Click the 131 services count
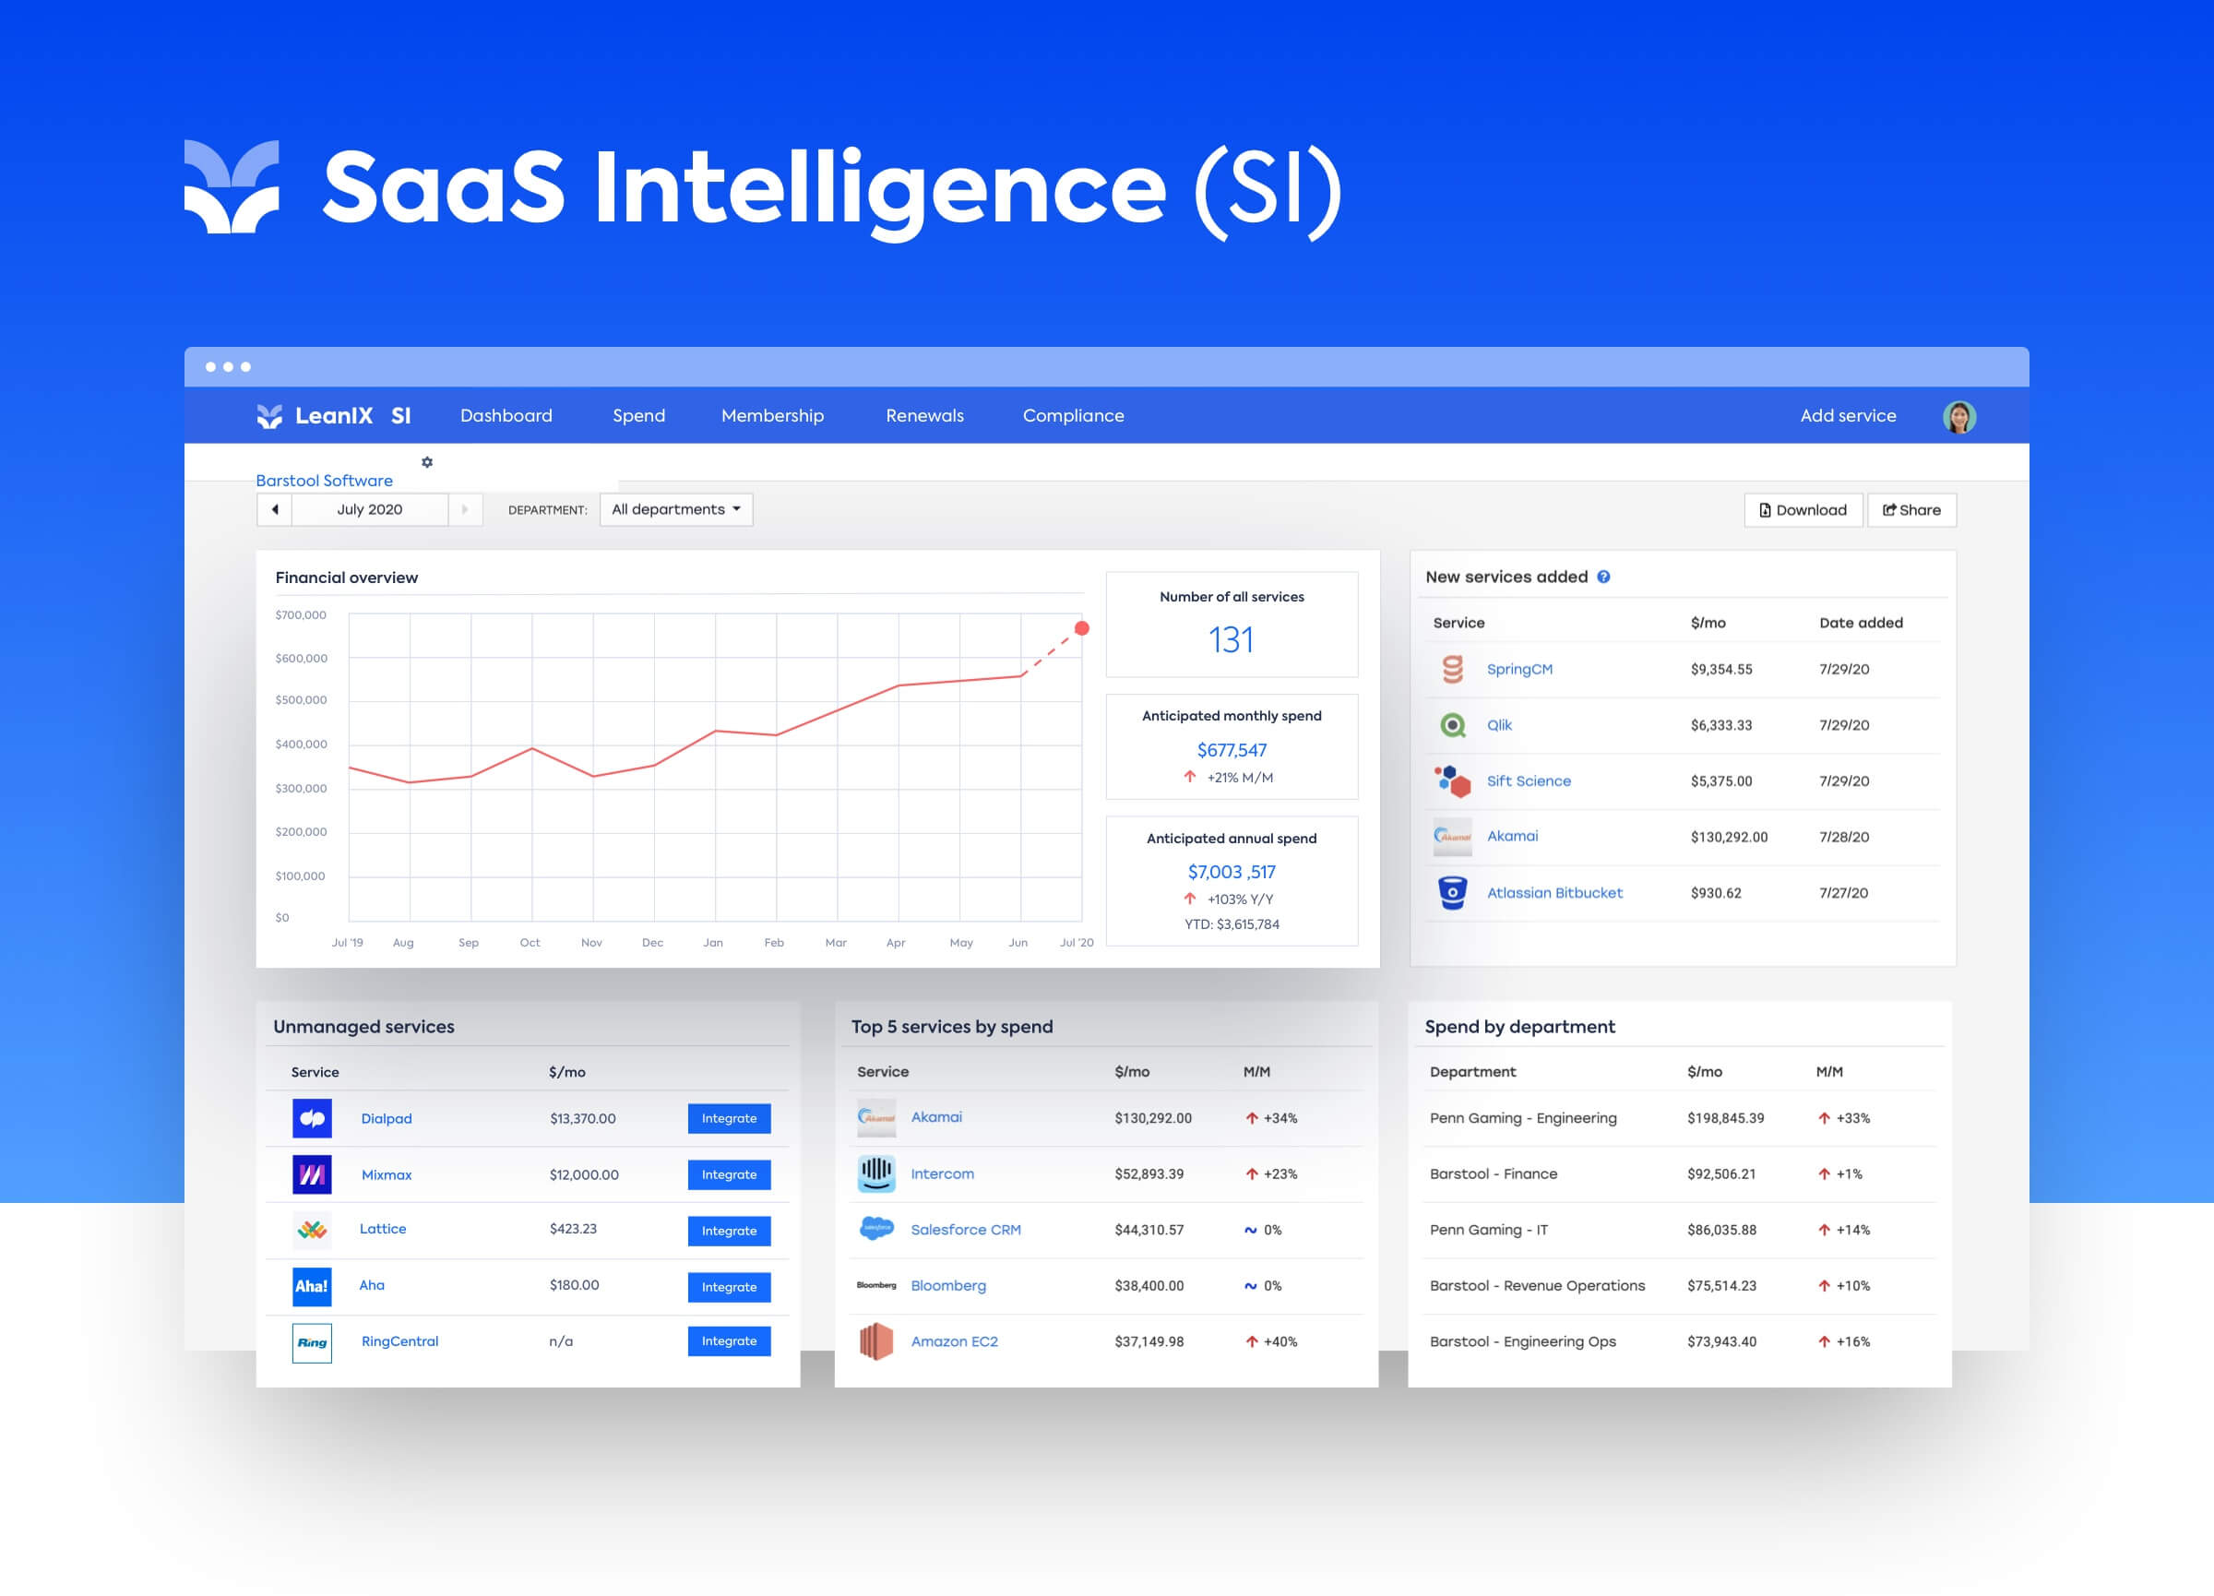 point(1231,640)
